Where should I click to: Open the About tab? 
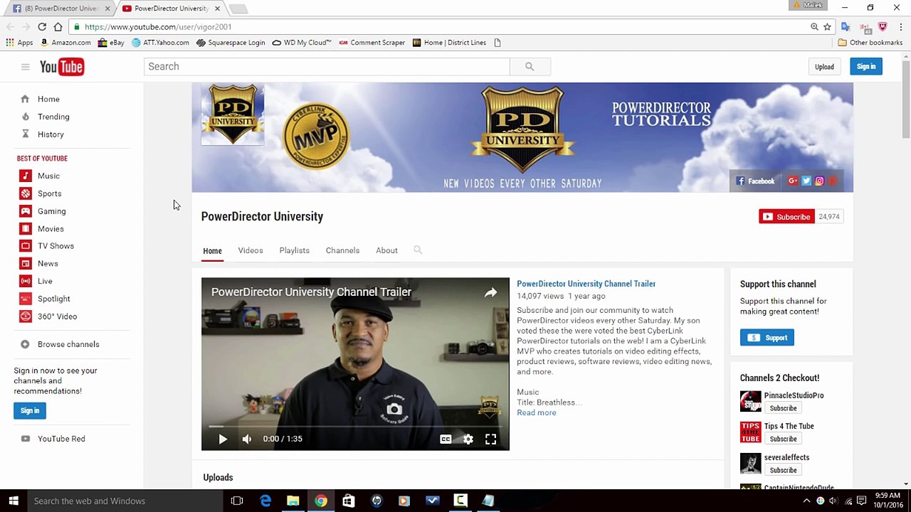pos(386,250)
